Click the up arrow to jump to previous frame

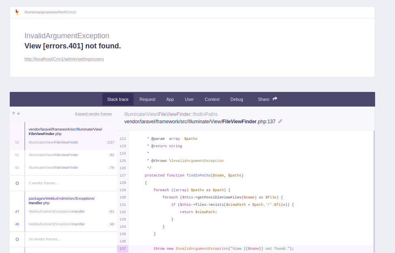click(x=13, y=113)
